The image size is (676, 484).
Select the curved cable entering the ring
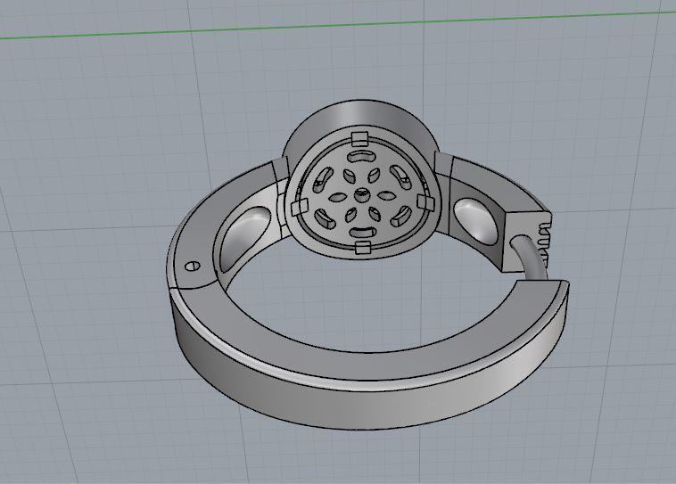[532, 258]
